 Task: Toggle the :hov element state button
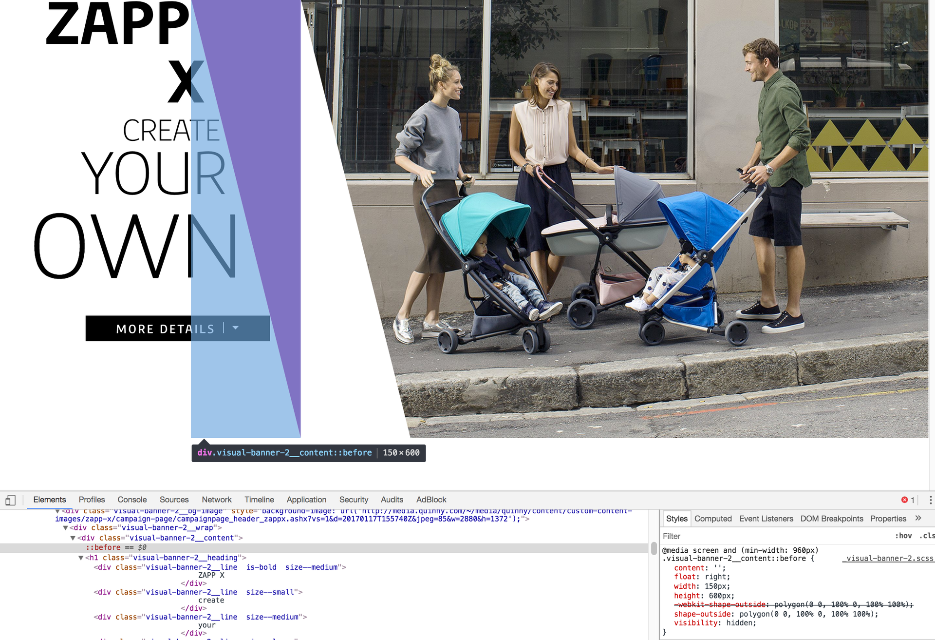point(903,536)
